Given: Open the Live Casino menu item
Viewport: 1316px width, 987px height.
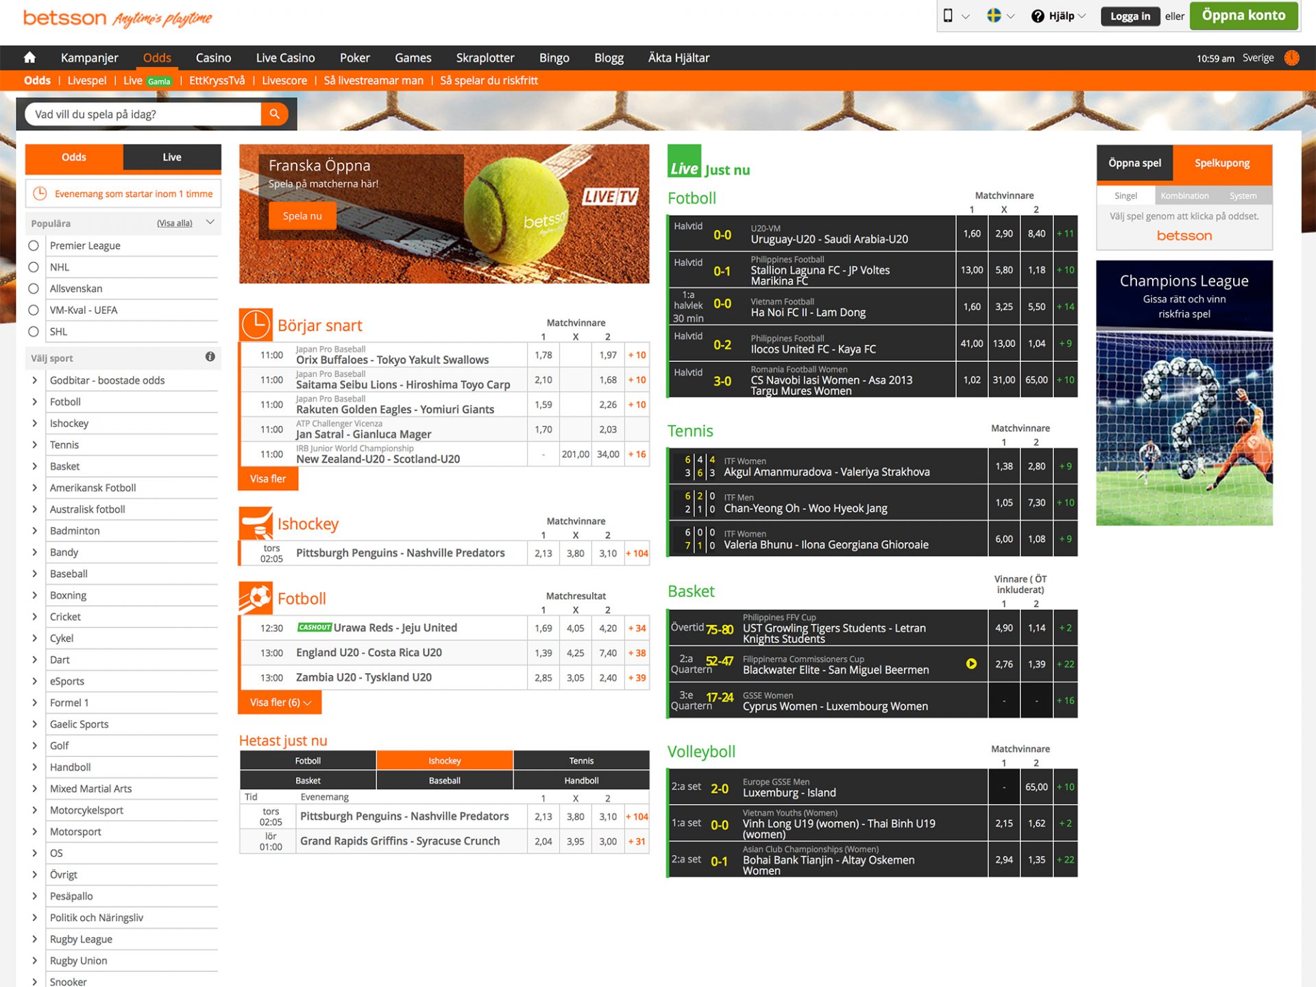Looking at the screenshot, I should pos(285,58).
